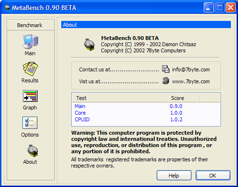The width and height of the screenshot is (238, 187).
Task: Visit the www.7byte.com link
Action: pyautogui.click(x=191, y=81)
